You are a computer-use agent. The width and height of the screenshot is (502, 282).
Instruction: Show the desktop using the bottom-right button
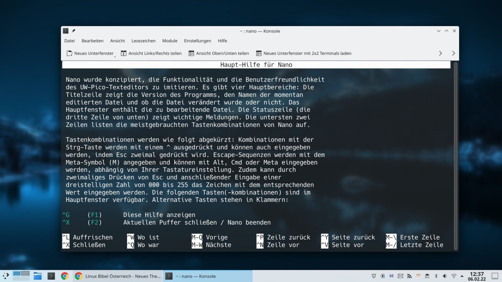tap(494, 276)
